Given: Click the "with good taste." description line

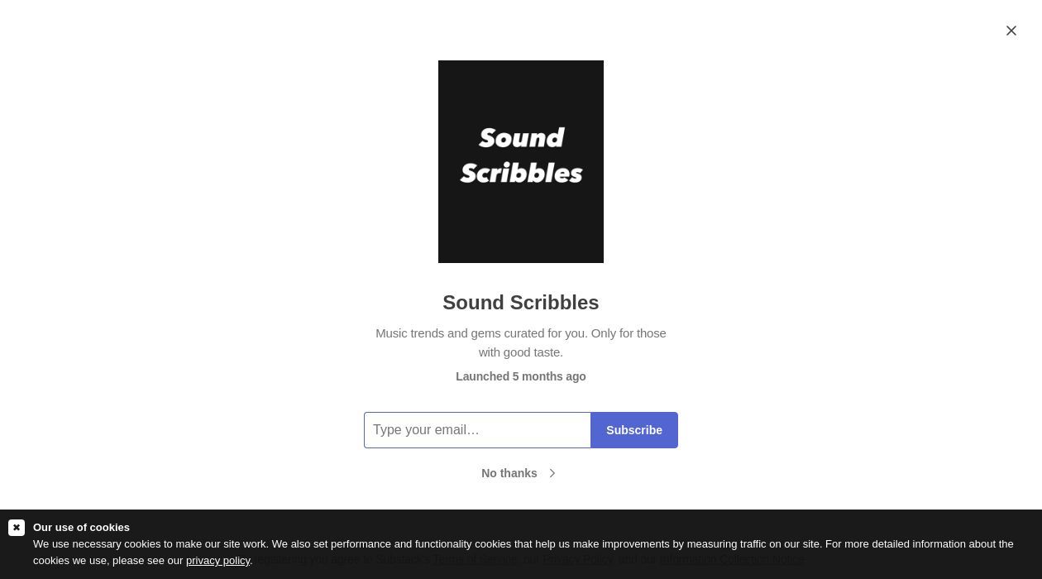Looking at the screenshot, I should click(521, 352).
